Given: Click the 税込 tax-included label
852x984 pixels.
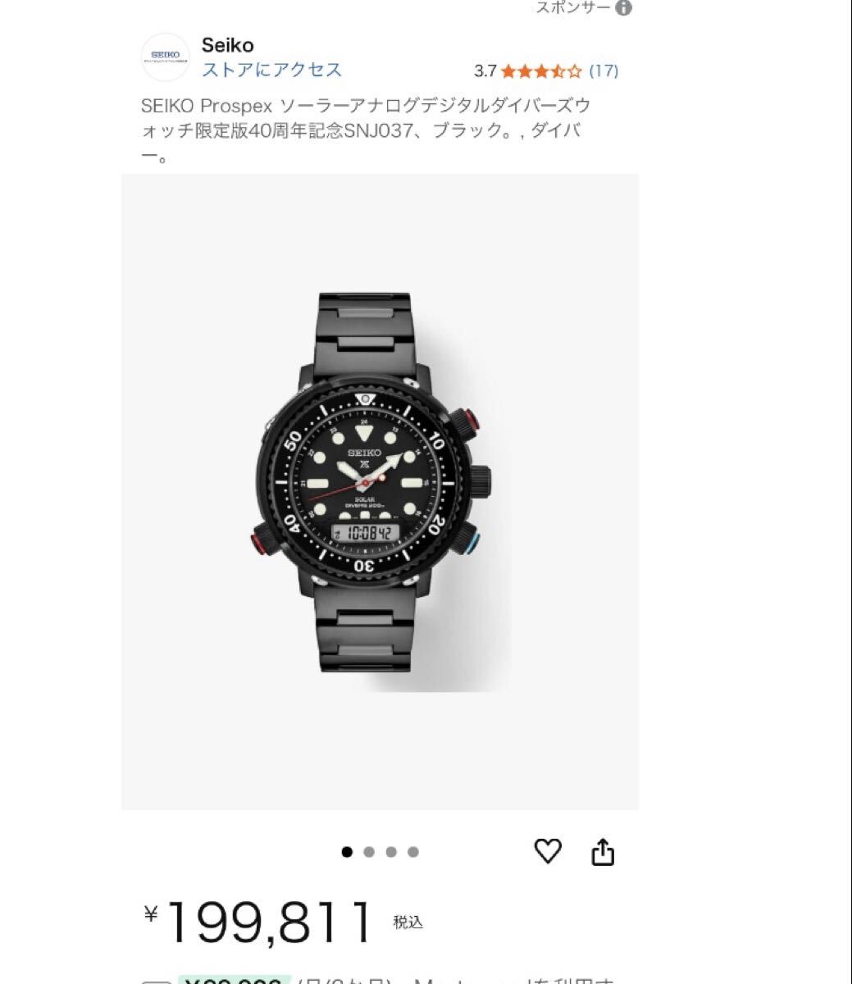Looking at the screenshot, I should click(x=408, y=922).
